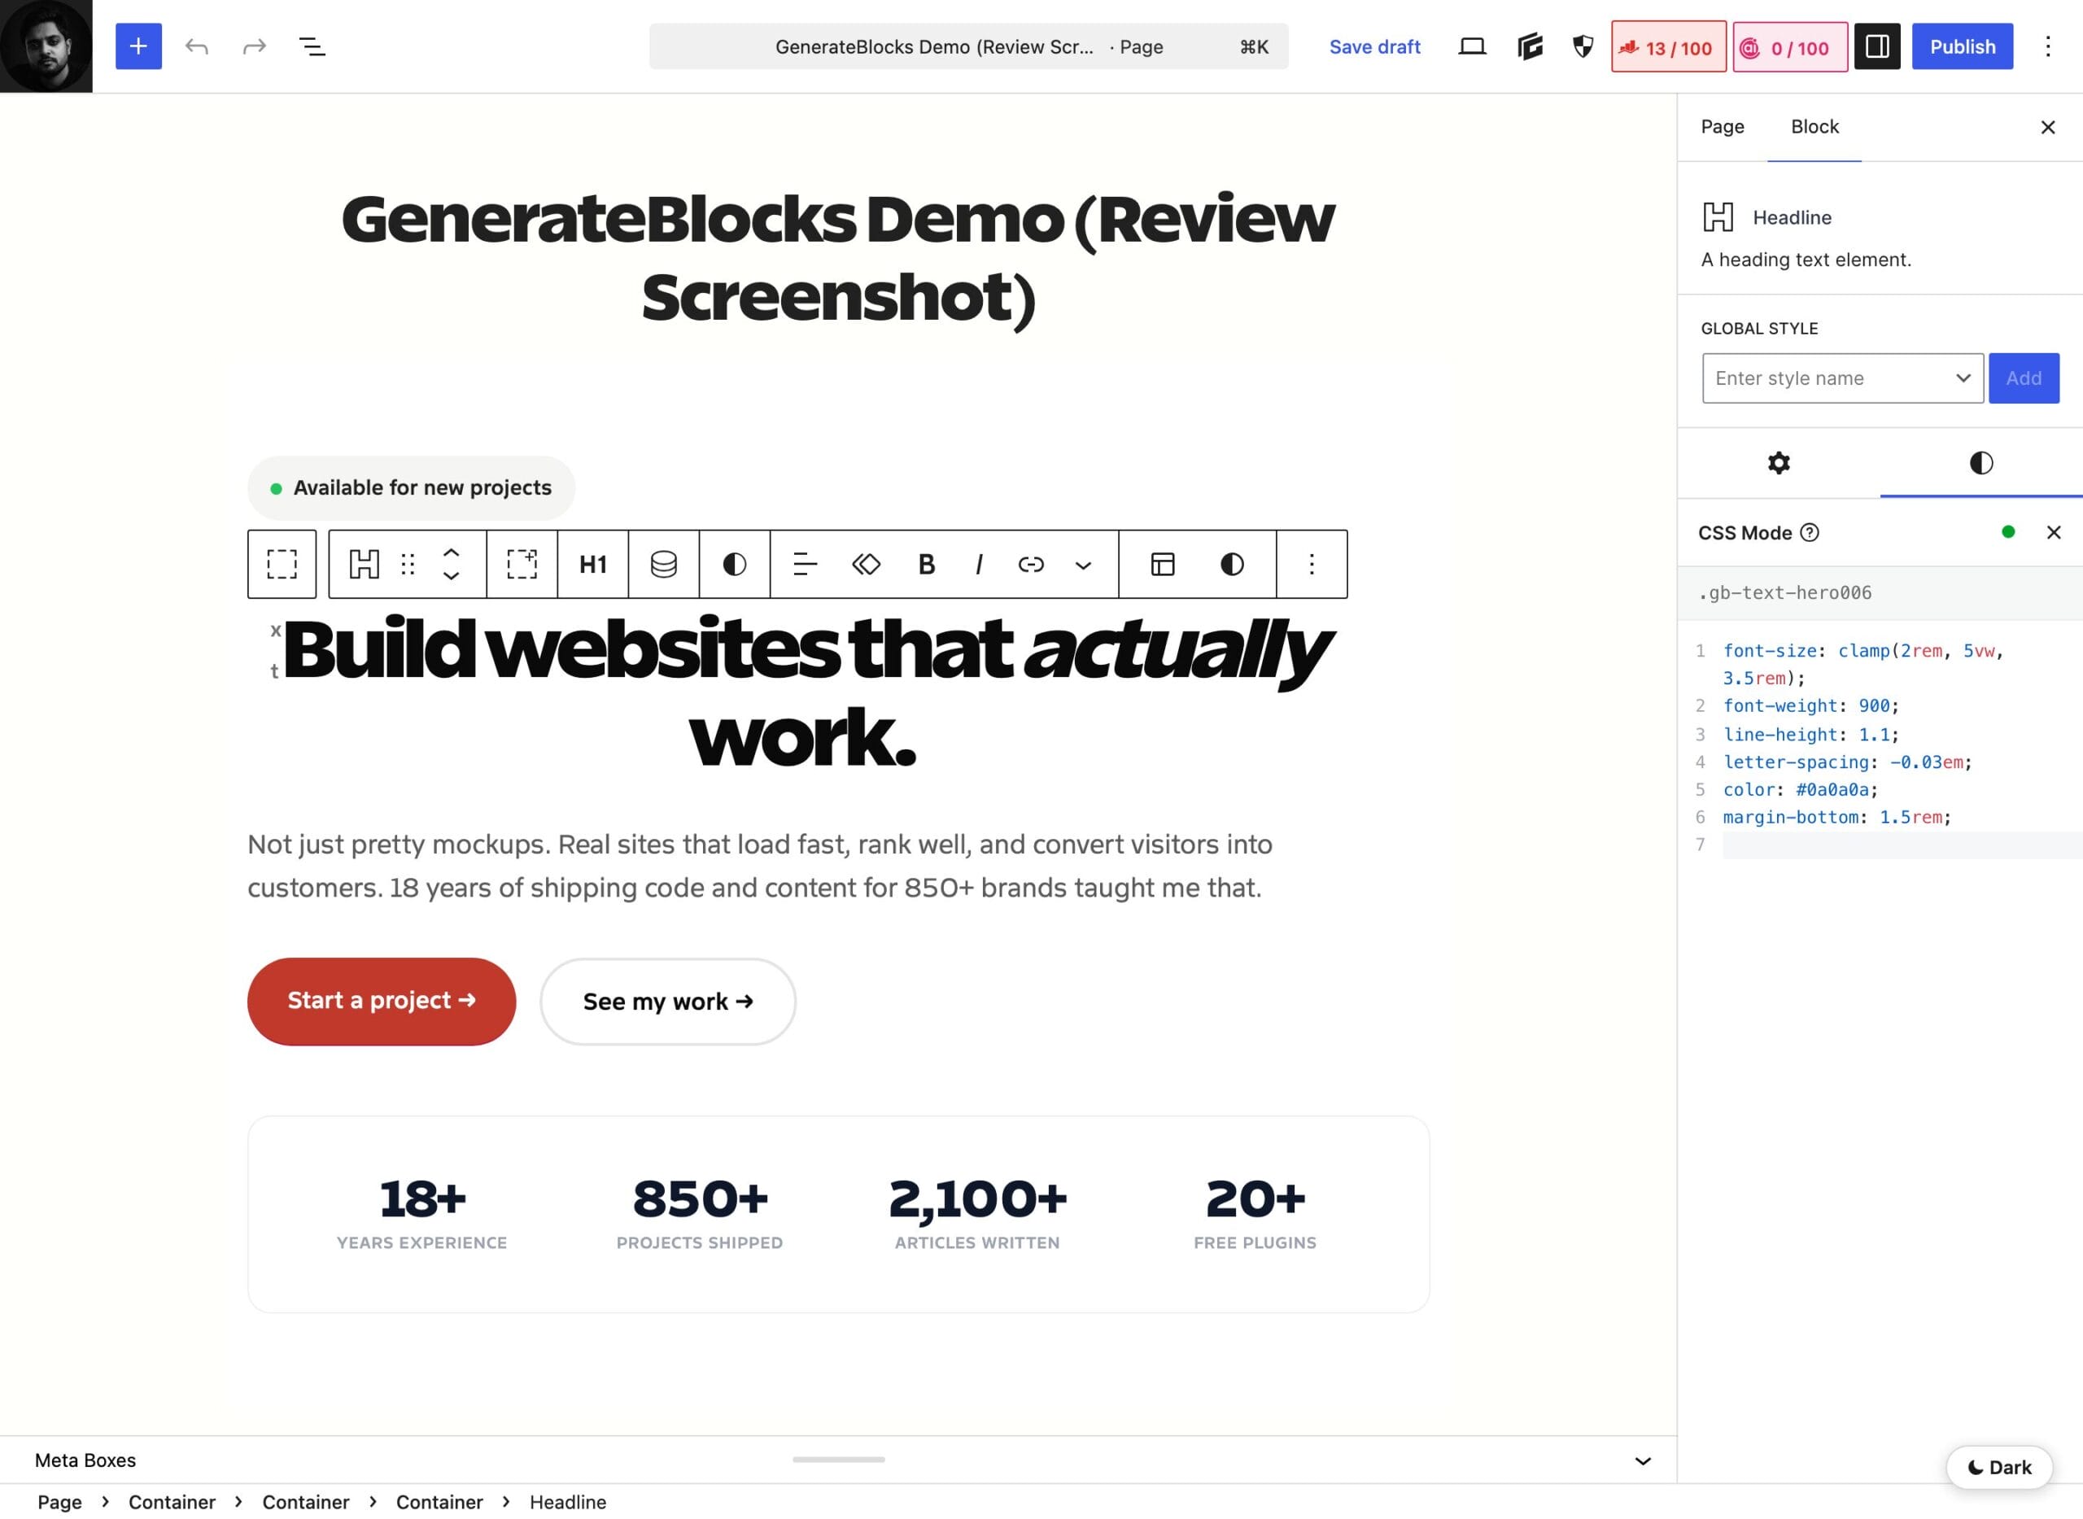Open toolbar global styles half-circle icon

(x=734, y=564)
